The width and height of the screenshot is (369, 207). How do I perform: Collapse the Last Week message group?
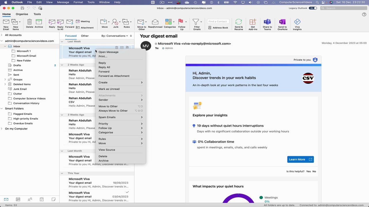point(62,41)
